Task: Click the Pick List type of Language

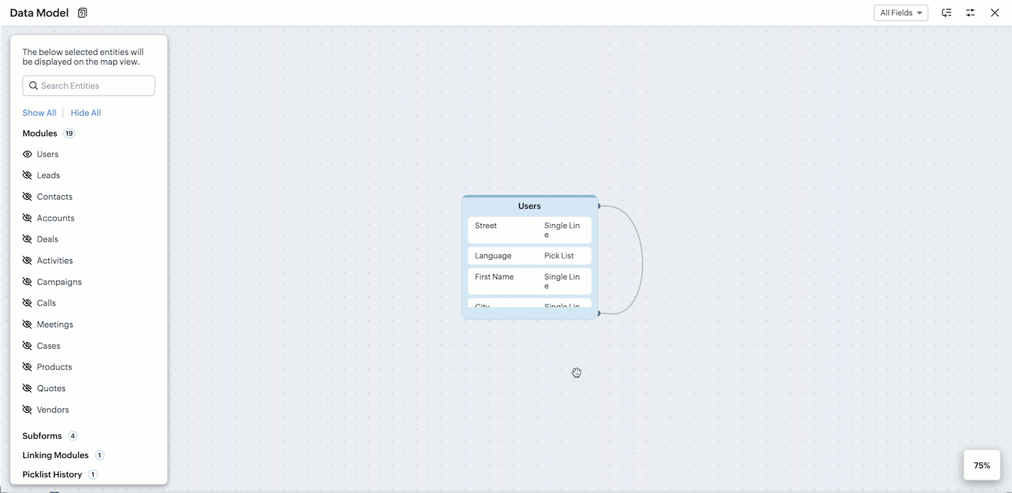Action: click(x=559, y=256)
